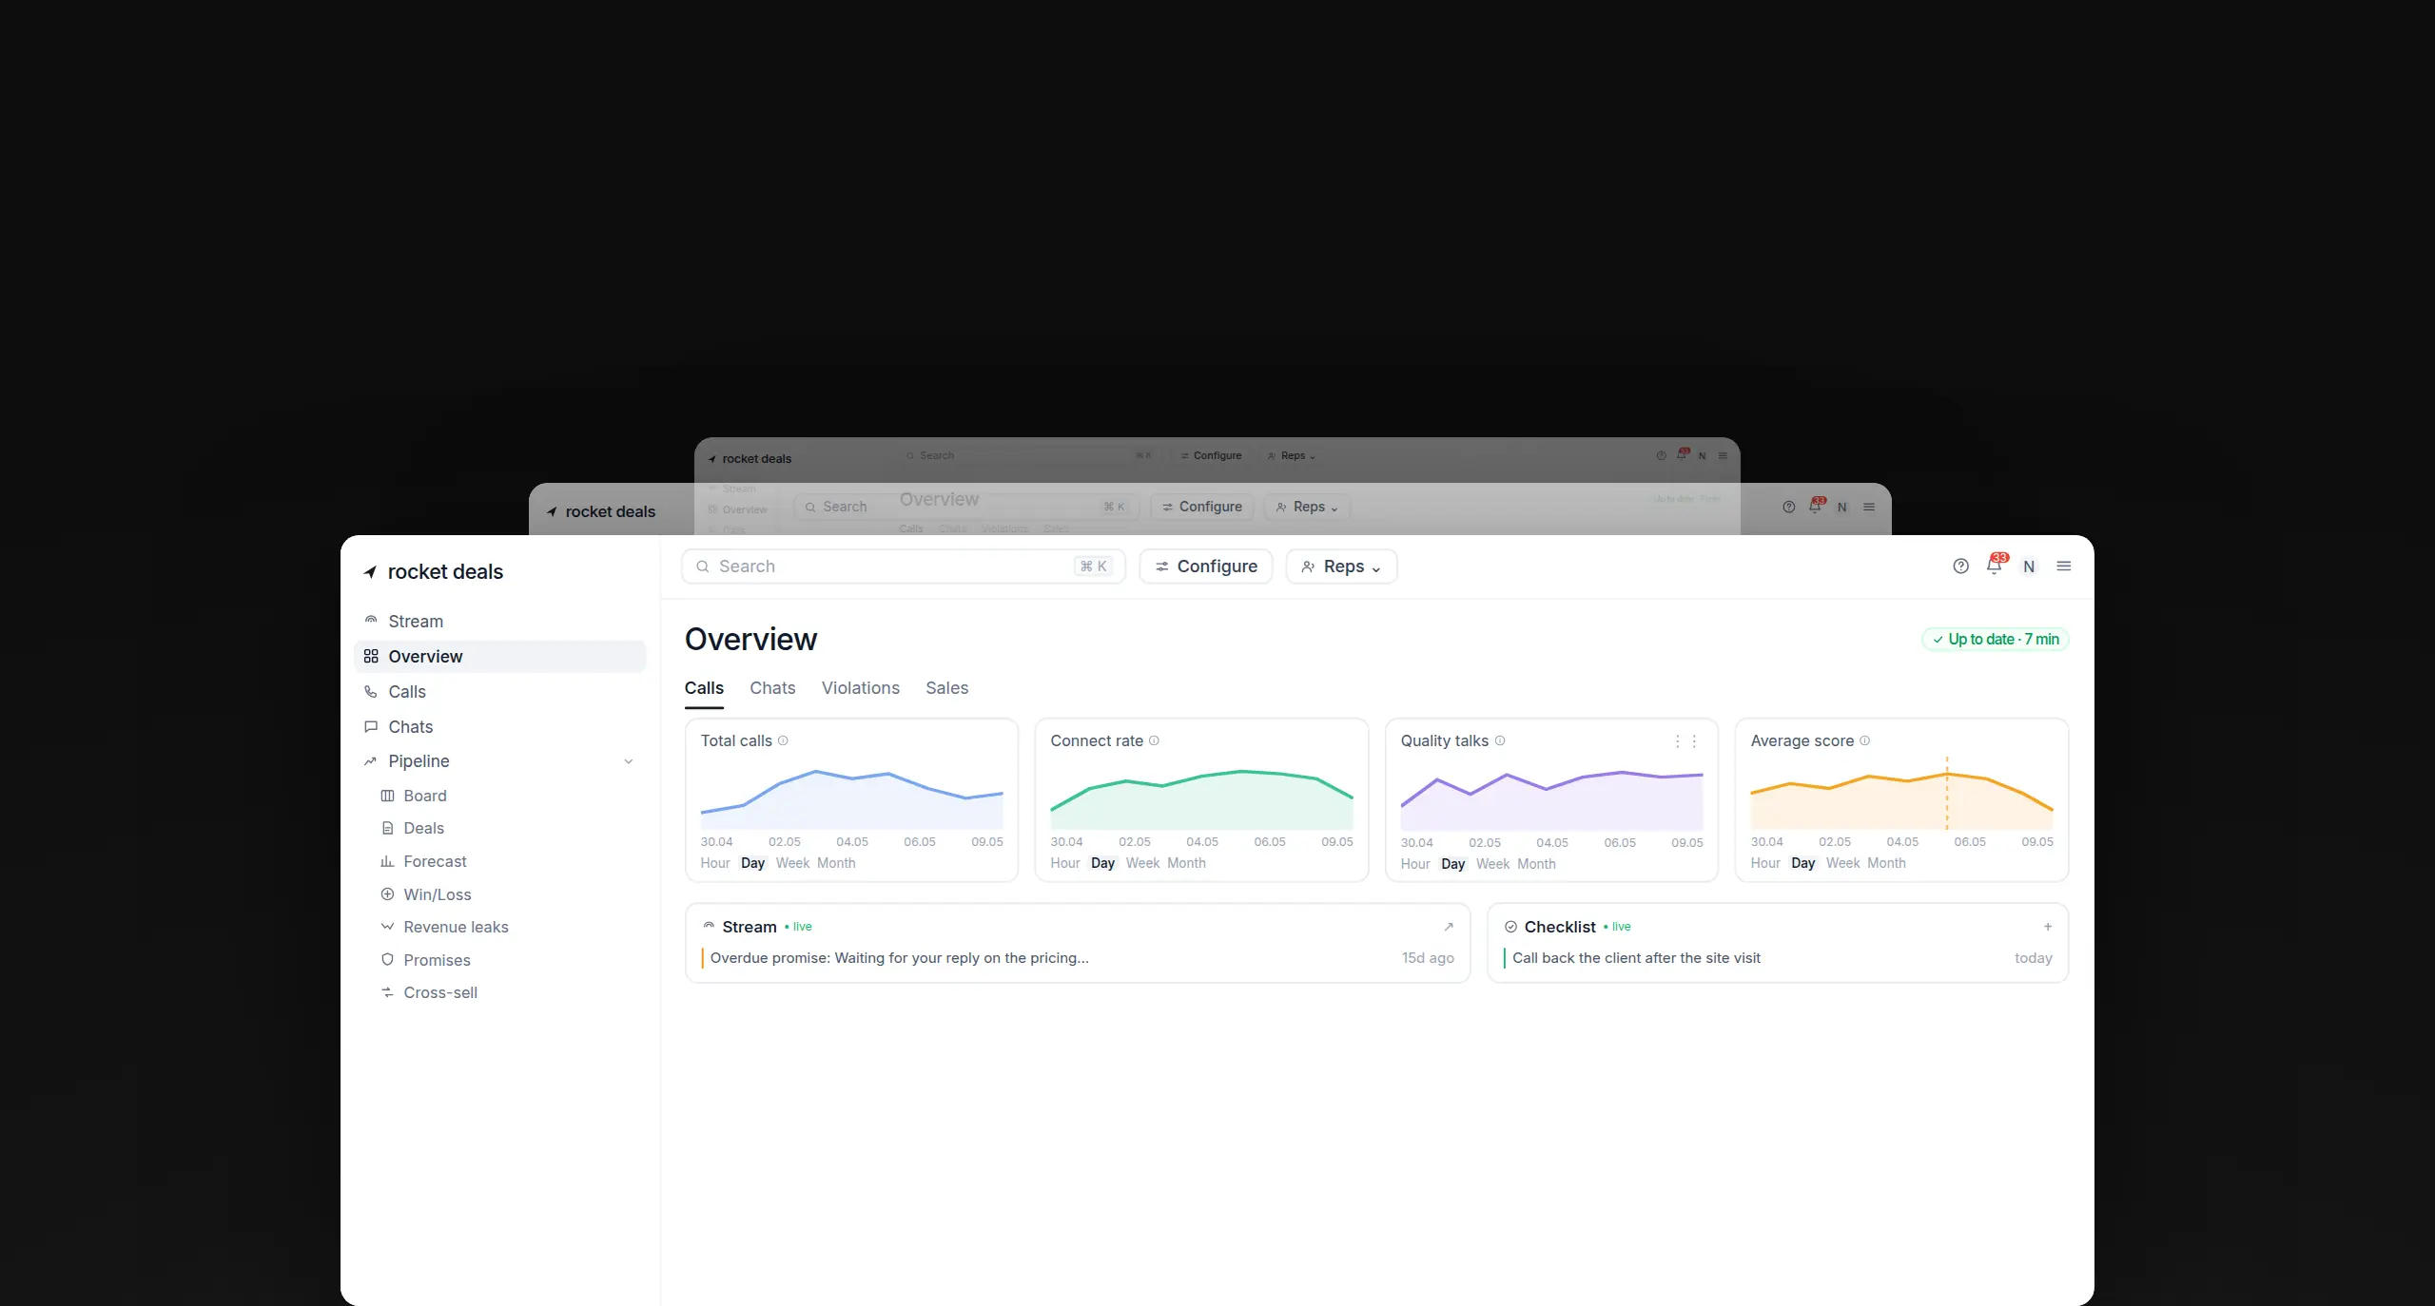Image resolution: width=2435 pixels, height=1306 pixels.
Task: Open the help question-mark icon
Action: pyautogui.click(x=1960, y=567)
